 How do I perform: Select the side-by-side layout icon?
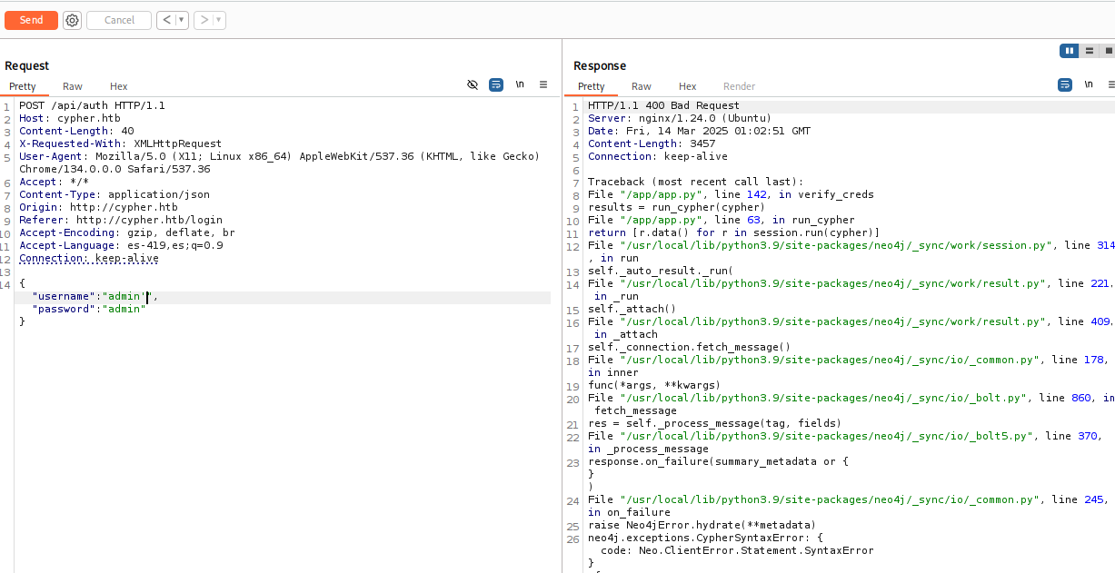pos(1070,51)
